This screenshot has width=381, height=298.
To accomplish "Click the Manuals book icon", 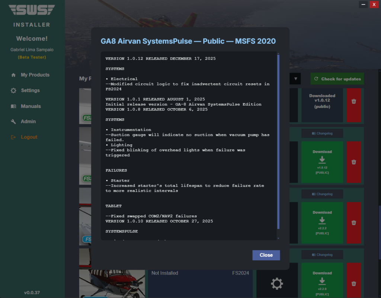I will 13,106.
